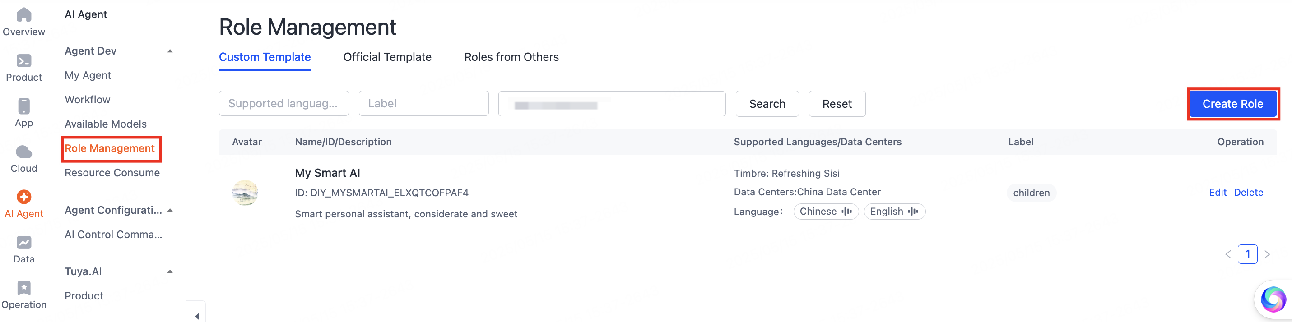This screenshot has width=1292, height=322.
Task: Click the Create Role button
Action: coord(1233,104)
